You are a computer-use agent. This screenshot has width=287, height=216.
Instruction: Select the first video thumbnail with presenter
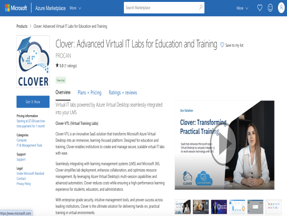[183, 207]
